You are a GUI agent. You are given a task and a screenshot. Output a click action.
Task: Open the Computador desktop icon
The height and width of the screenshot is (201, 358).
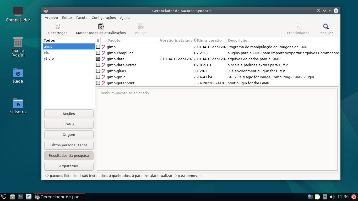point(18,12)
